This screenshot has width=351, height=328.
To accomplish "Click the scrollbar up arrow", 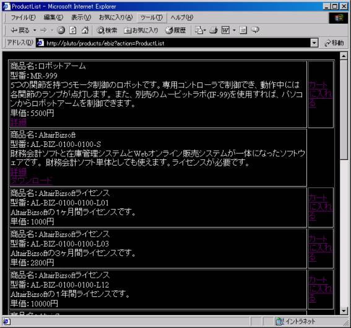I will pos(344,56).
